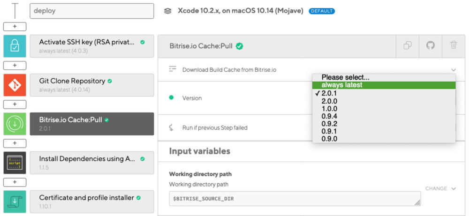This screenshot has height=216, width=469.
Task: Click the Input variables heading
Action: [199, 151]
